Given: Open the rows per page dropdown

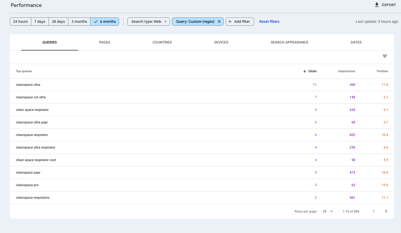Looking at the screenshot, I should click(328, 211).
